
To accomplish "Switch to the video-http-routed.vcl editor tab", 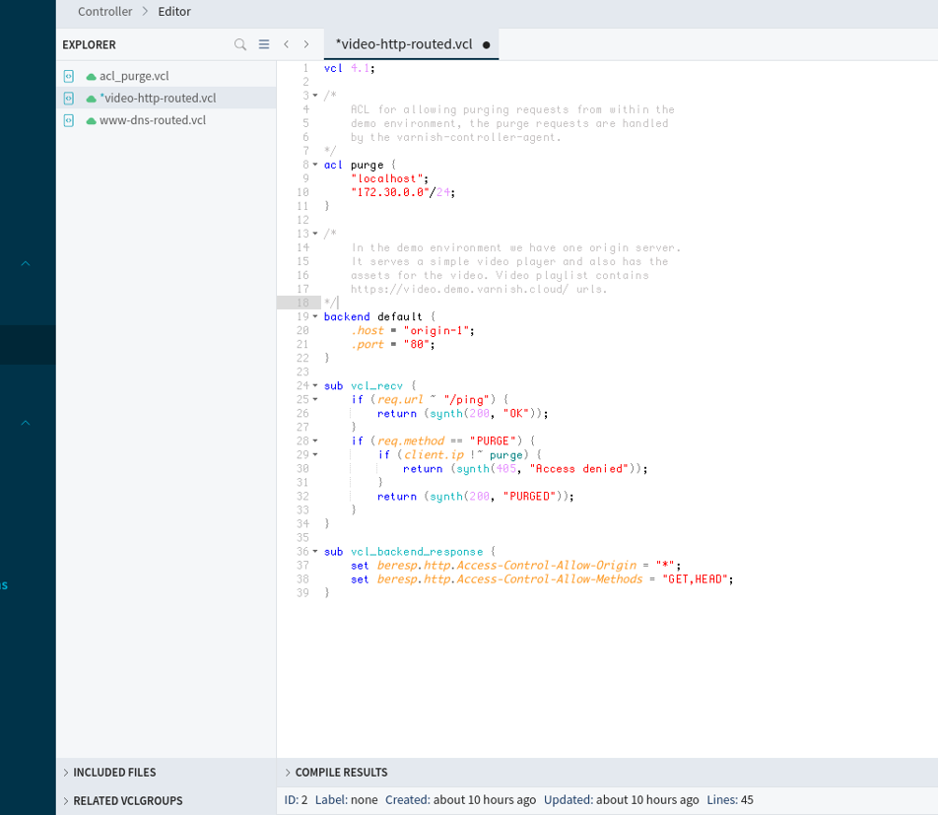I will click(404, 44).
